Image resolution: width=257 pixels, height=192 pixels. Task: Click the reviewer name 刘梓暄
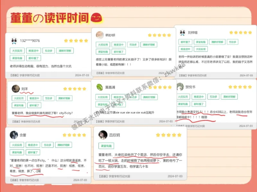[x=192, y=33]
